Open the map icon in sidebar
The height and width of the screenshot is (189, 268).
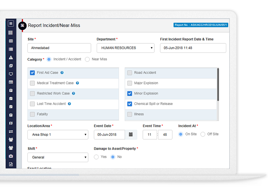click(11, 123)
